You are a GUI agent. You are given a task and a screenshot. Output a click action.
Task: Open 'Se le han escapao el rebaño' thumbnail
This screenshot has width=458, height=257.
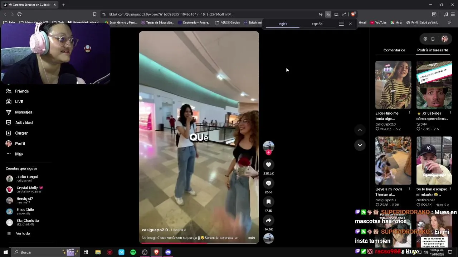[434, 161]
